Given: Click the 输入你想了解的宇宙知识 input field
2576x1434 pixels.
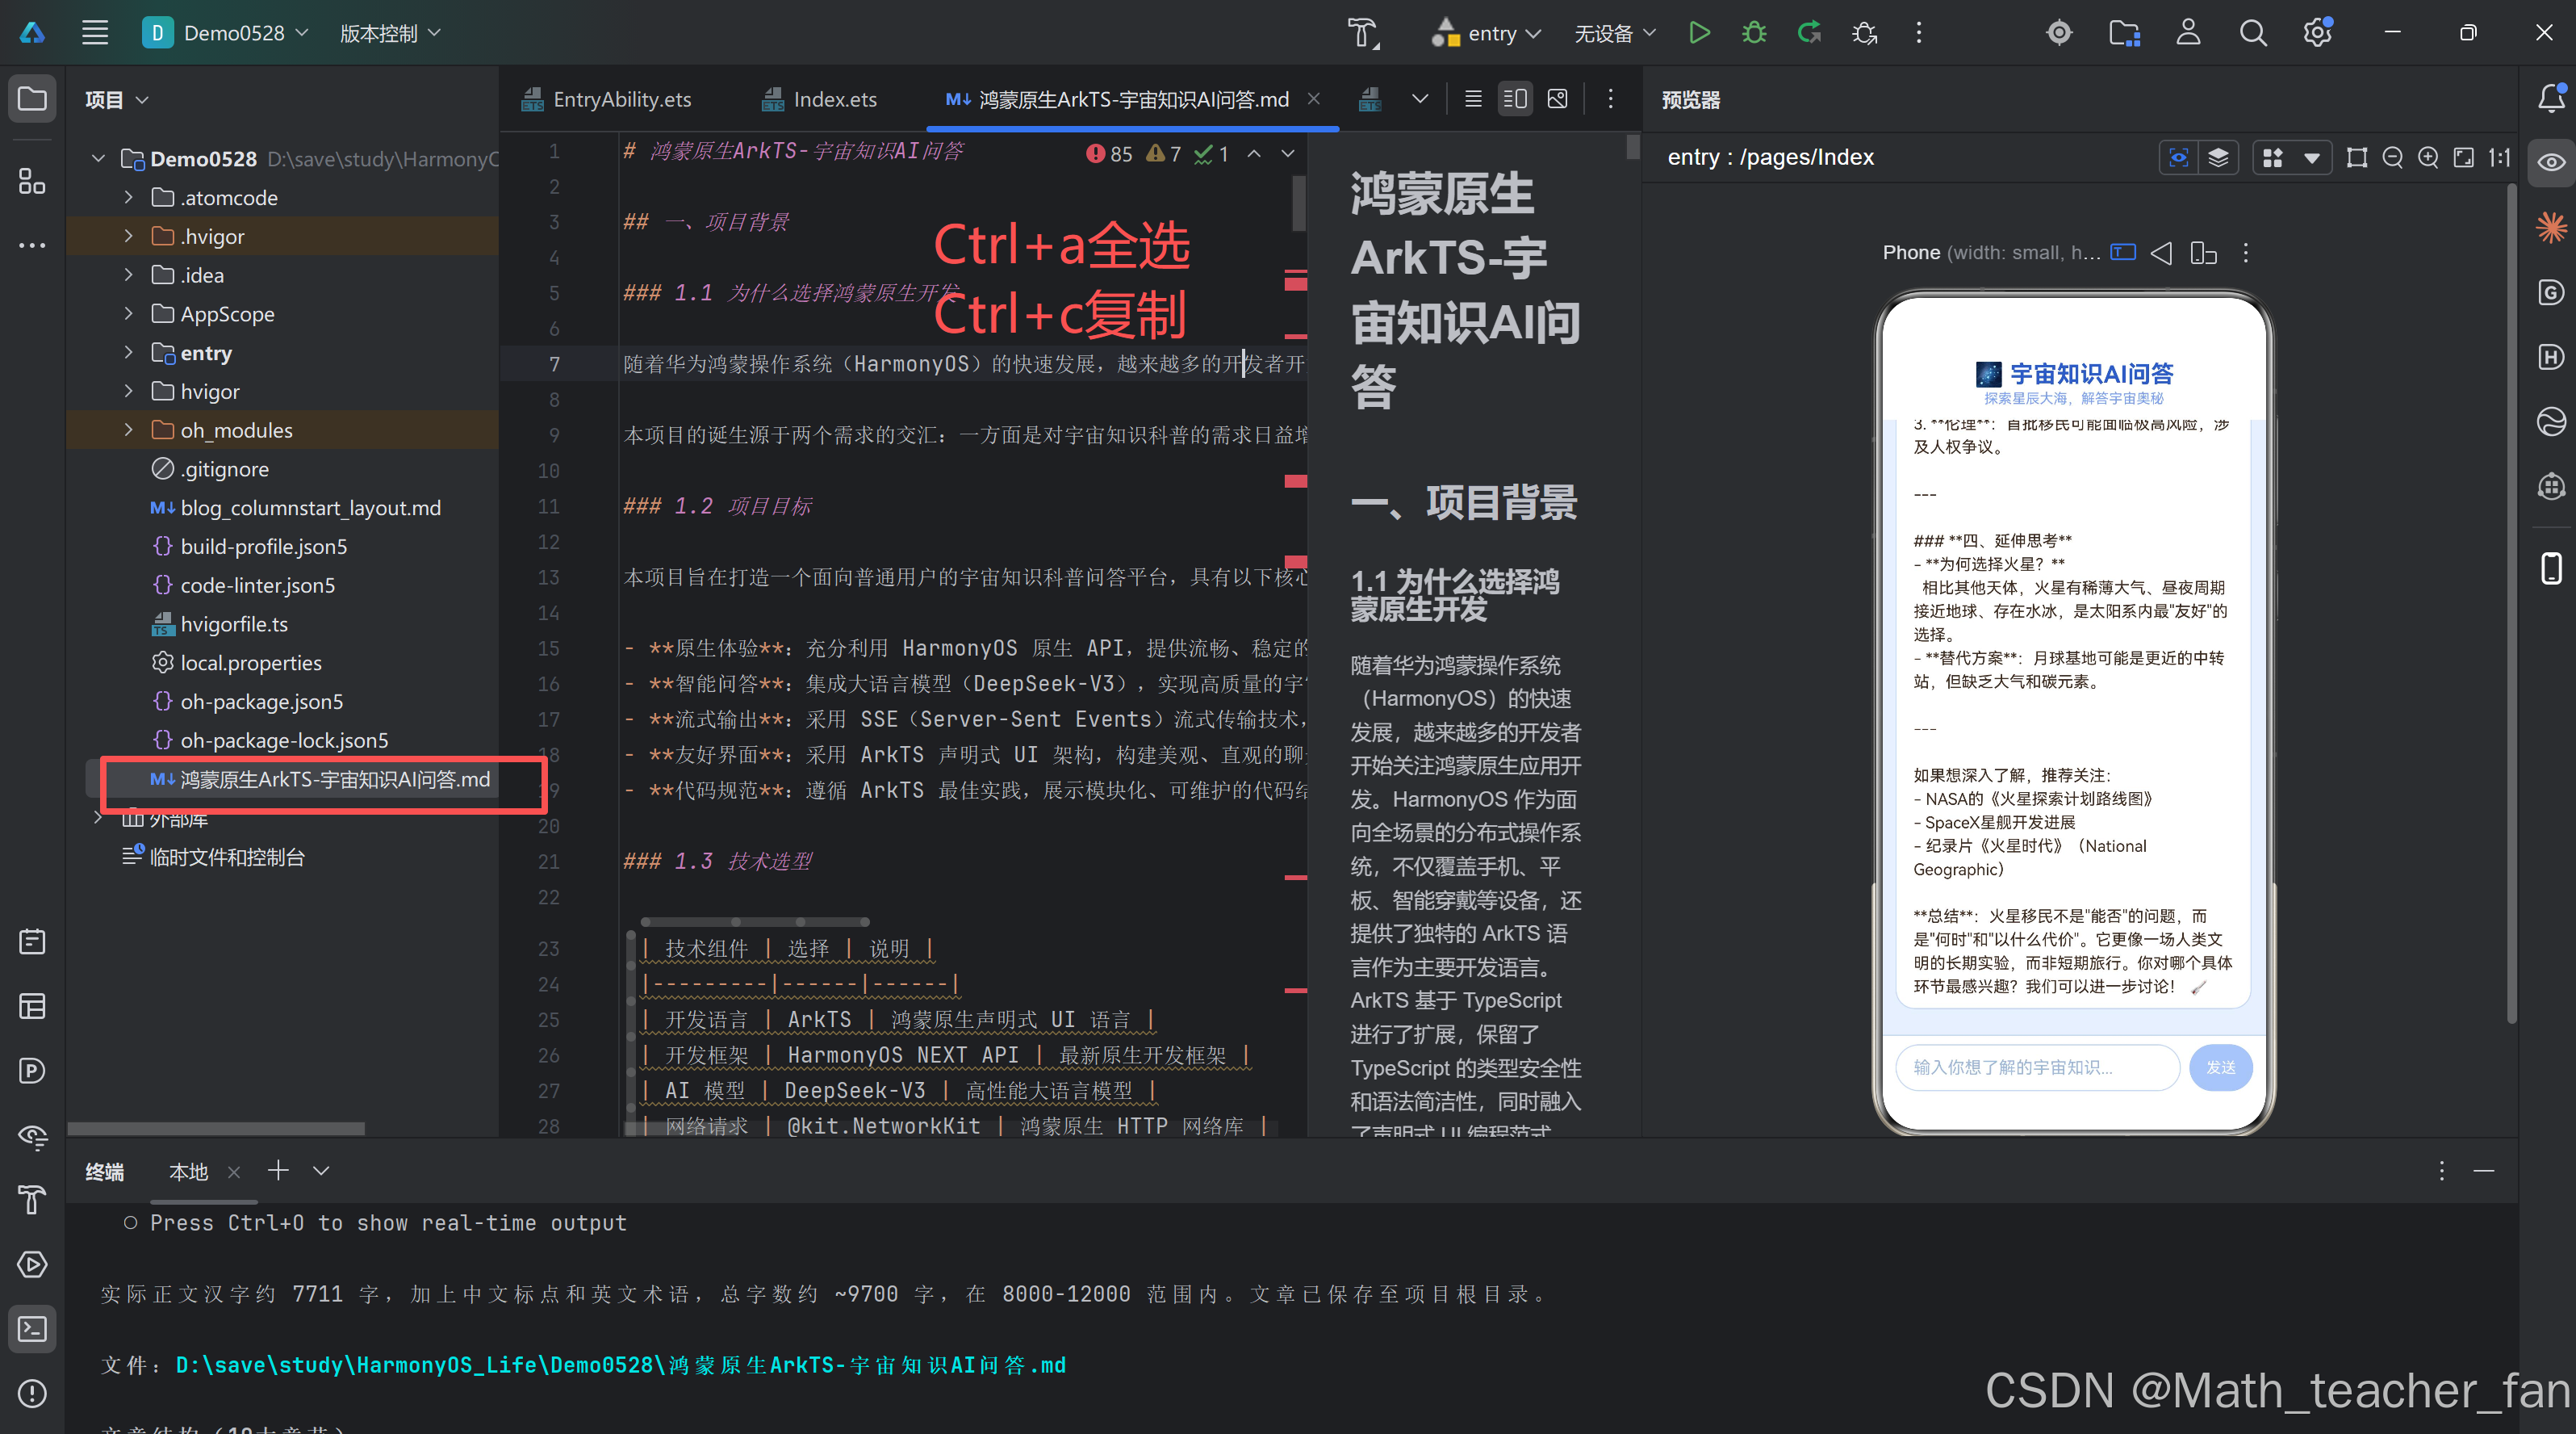Looking at the screenshot, I should (x=2037, y=1067).
